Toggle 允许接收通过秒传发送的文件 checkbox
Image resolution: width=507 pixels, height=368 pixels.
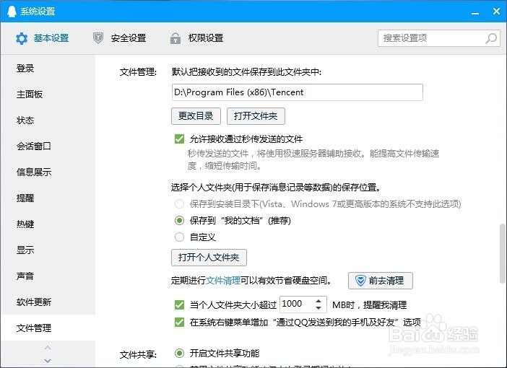pyautogui.click(x=179, y=139)
